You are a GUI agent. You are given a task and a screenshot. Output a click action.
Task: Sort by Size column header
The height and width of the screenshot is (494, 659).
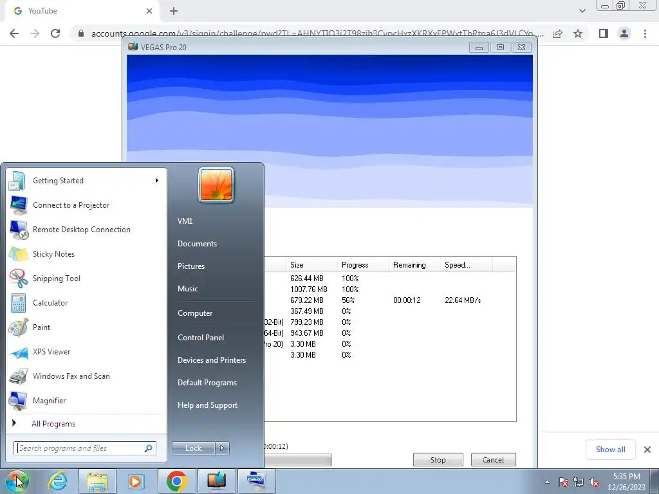[312, 265]
